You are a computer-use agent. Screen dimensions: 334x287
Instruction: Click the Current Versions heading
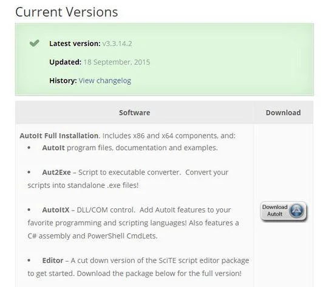[66, 12]
